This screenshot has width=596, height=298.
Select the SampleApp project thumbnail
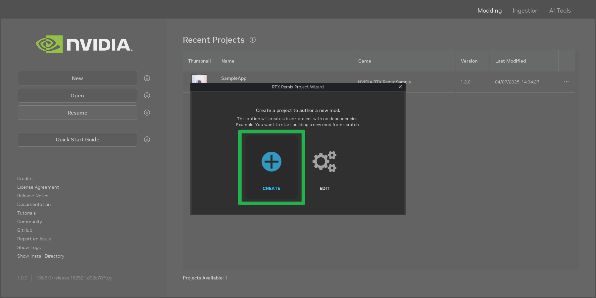pyautogui.click(x=199, y=79)
